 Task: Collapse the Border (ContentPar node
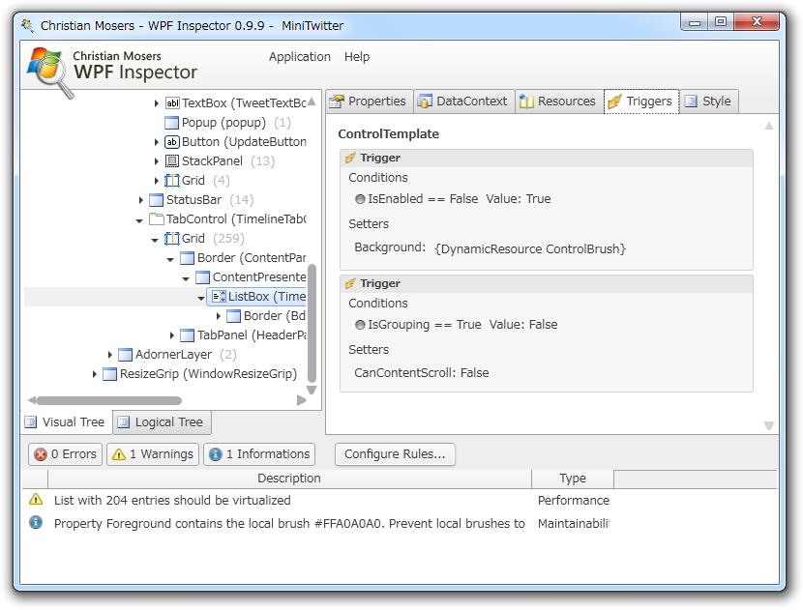(170, 259)
